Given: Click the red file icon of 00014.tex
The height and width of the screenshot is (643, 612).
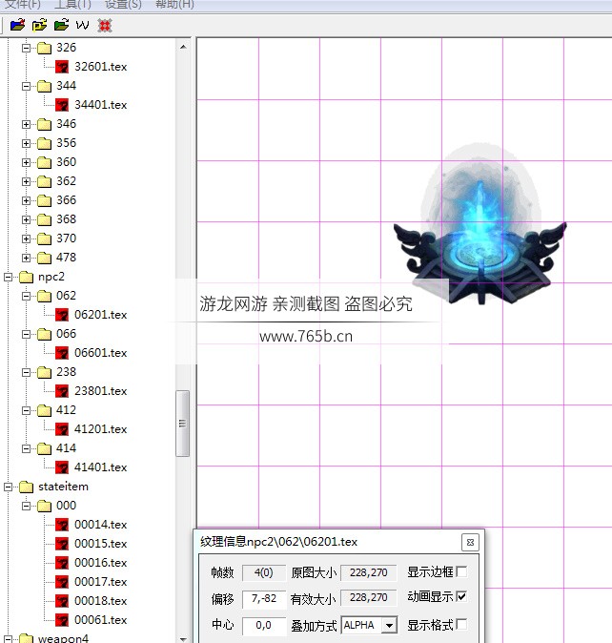Looking at the screenshot, I should tap(62, 525).
